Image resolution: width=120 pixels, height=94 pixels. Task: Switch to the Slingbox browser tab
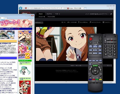click(75, 8)
